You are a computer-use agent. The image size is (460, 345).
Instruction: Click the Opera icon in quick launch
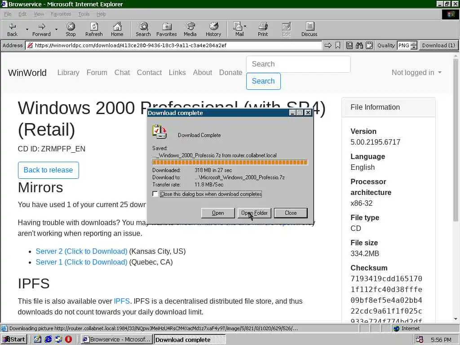coord(68,340)
